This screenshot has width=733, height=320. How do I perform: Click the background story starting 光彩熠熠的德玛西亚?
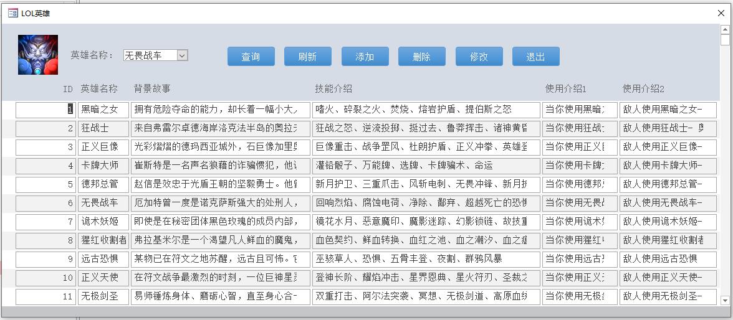pyautogui.click(x=221, y=147)
